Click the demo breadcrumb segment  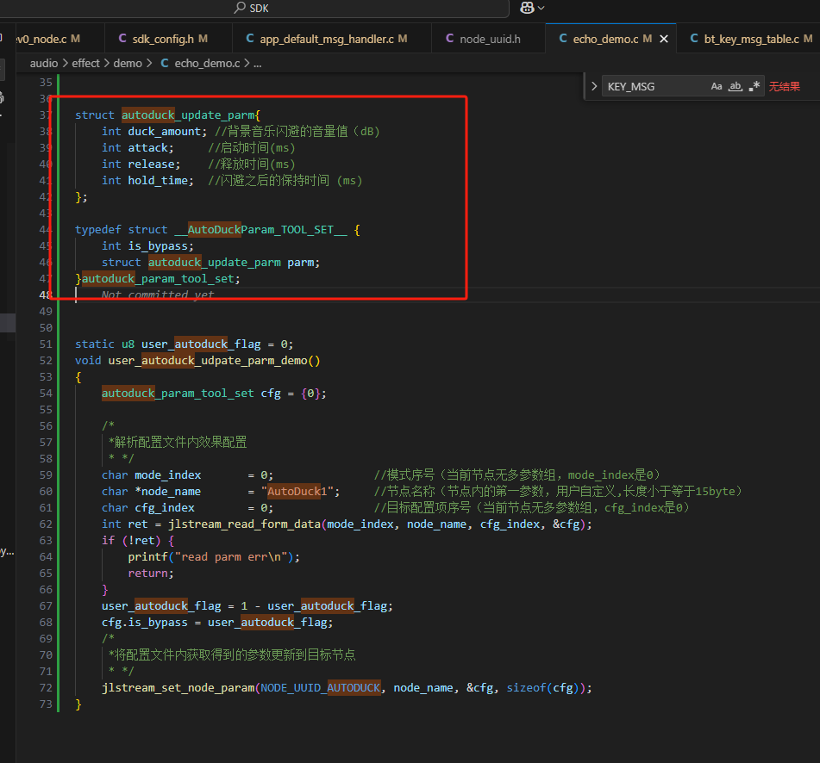point(128,63)
